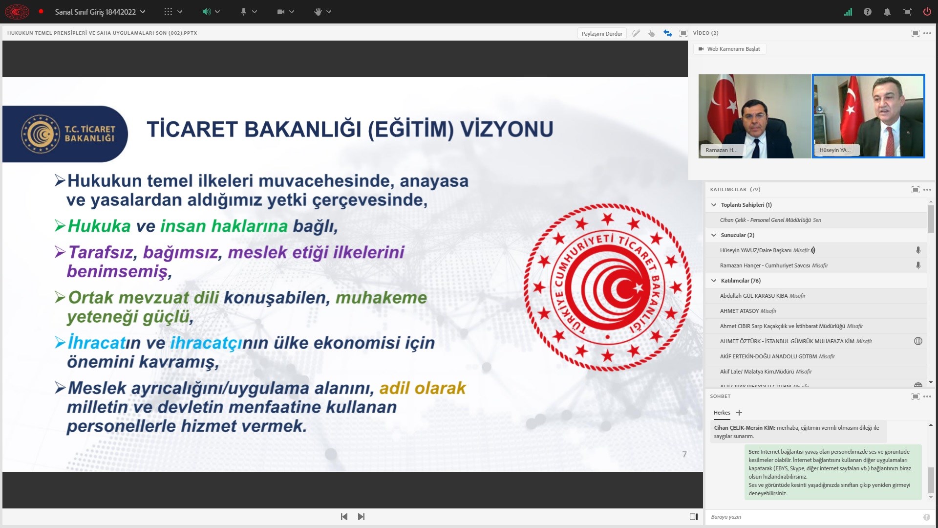938x528 pixels.
Task: Switch to the Herkes chat tab
Action: [722, 413]
